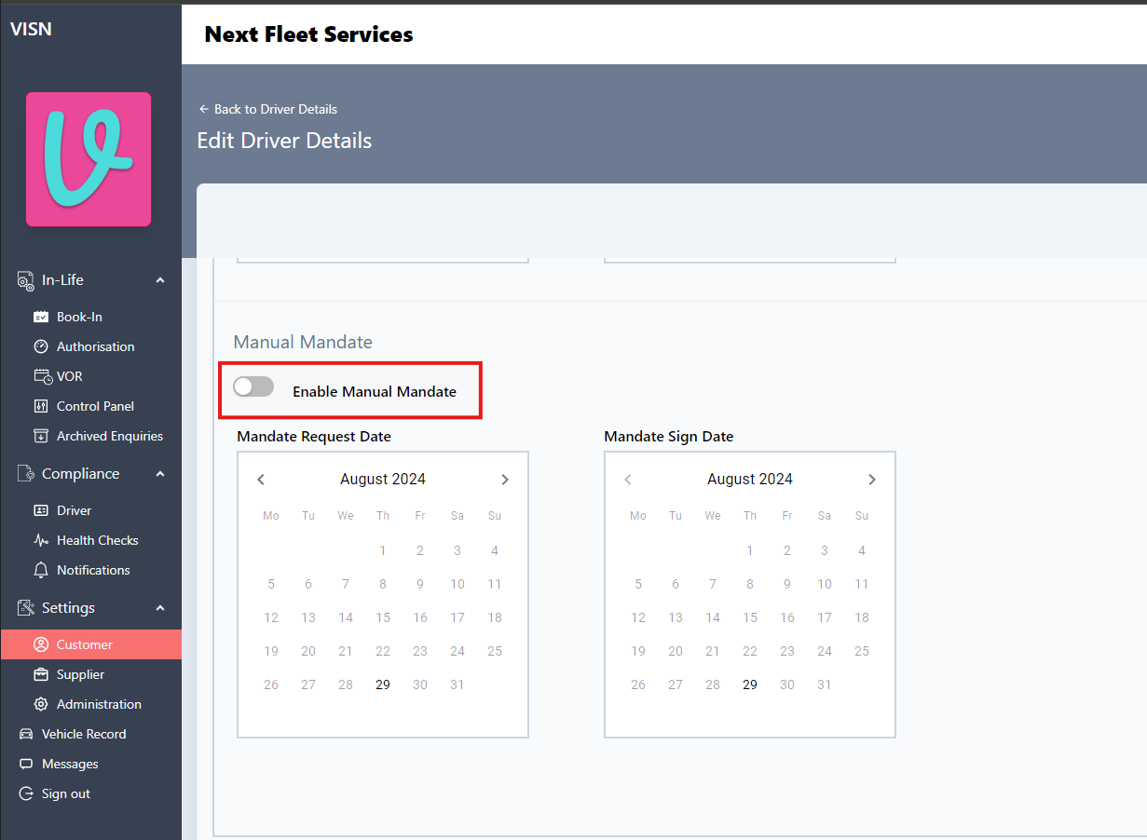Click the pink VISN logo
The height and width of the screenshot is (840, 1147).
coord(89,159)
